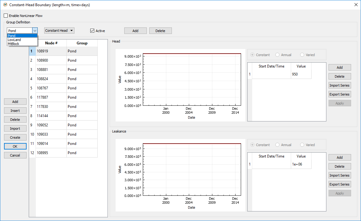Select node cell 108881
Viewport: 361px width, 221px height.
(x=51, y=70)
